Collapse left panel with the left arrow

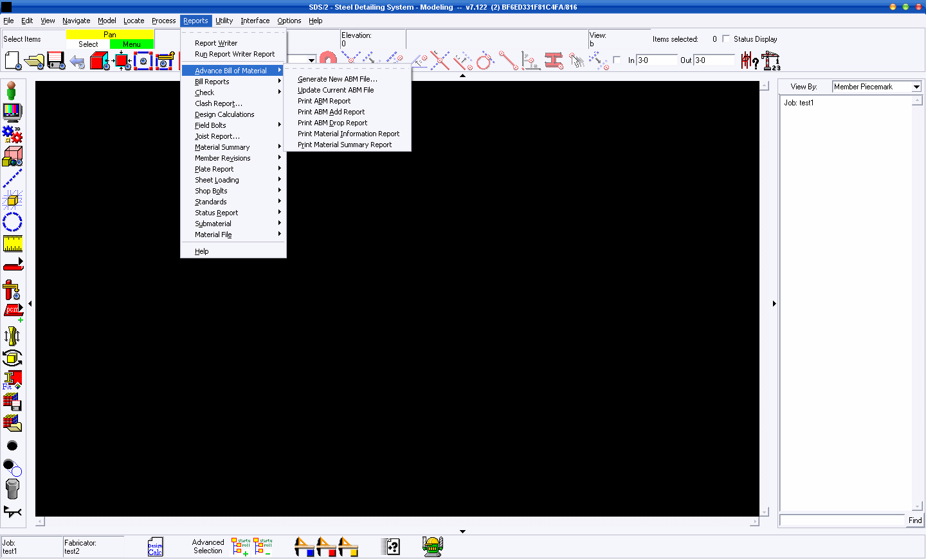30,303
